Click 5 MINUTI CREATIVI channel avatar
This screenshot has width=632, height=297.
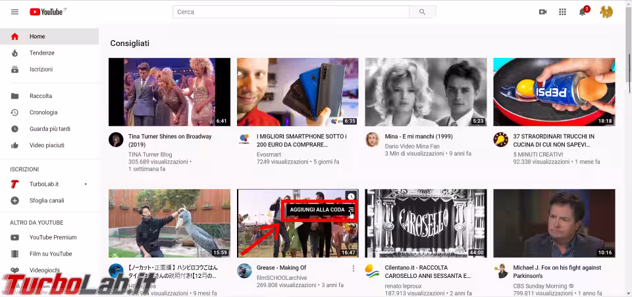[500, 140]
